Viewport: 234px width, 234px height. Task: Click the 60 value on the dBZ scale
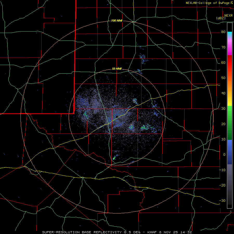click(223, 63)
